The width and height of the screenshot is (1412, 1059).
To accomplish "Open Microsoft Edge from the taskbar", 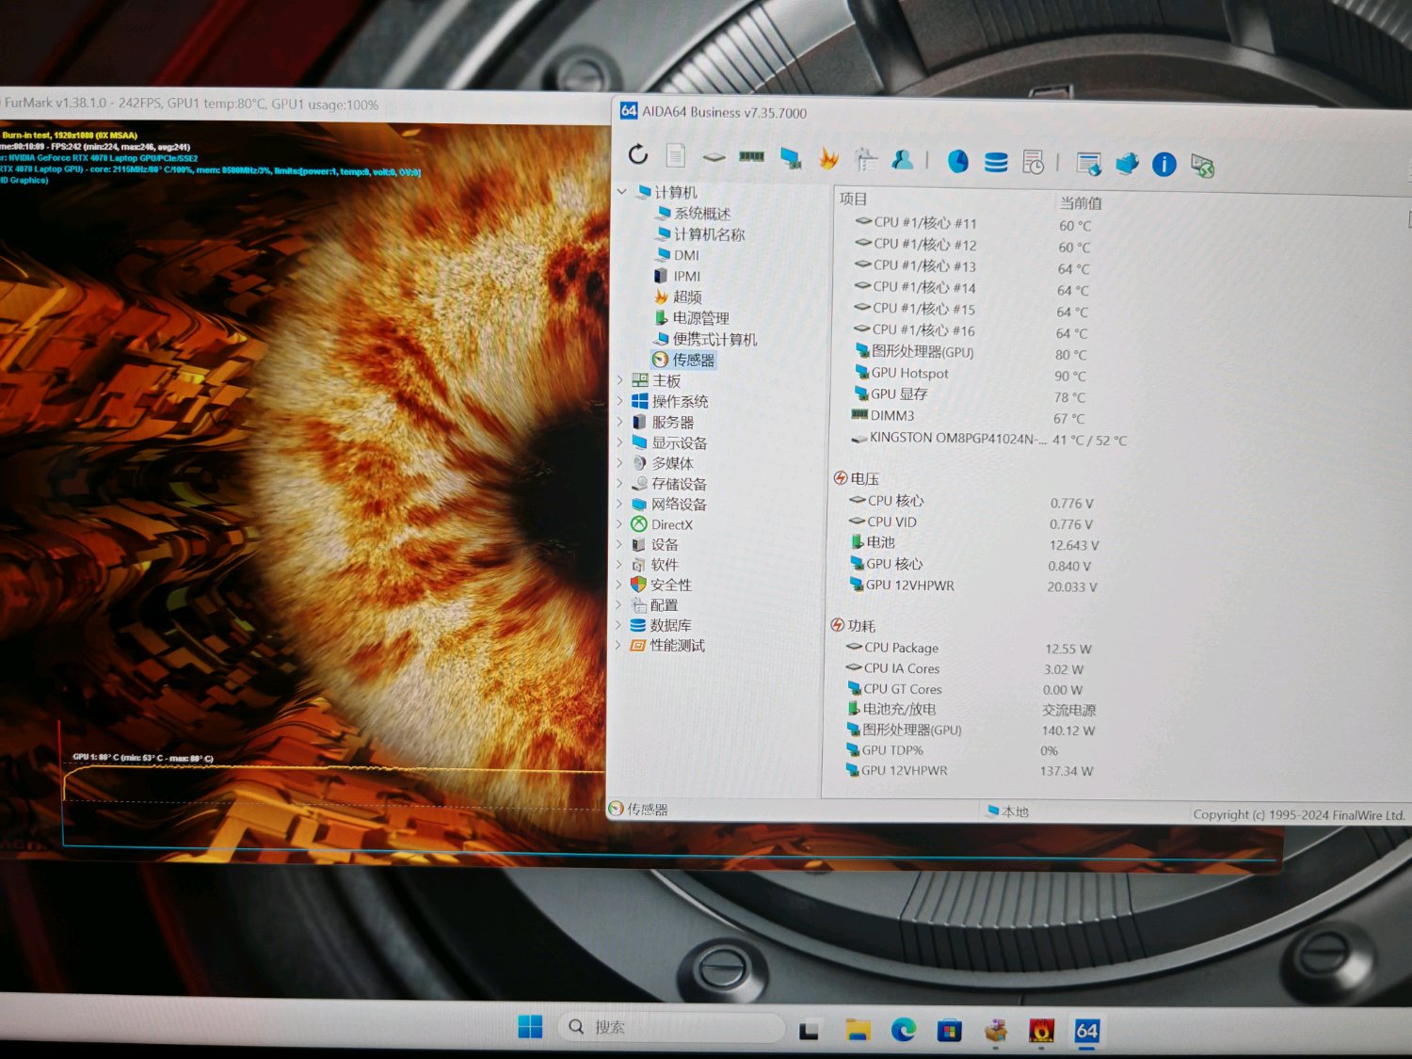I will point(904,1030).
